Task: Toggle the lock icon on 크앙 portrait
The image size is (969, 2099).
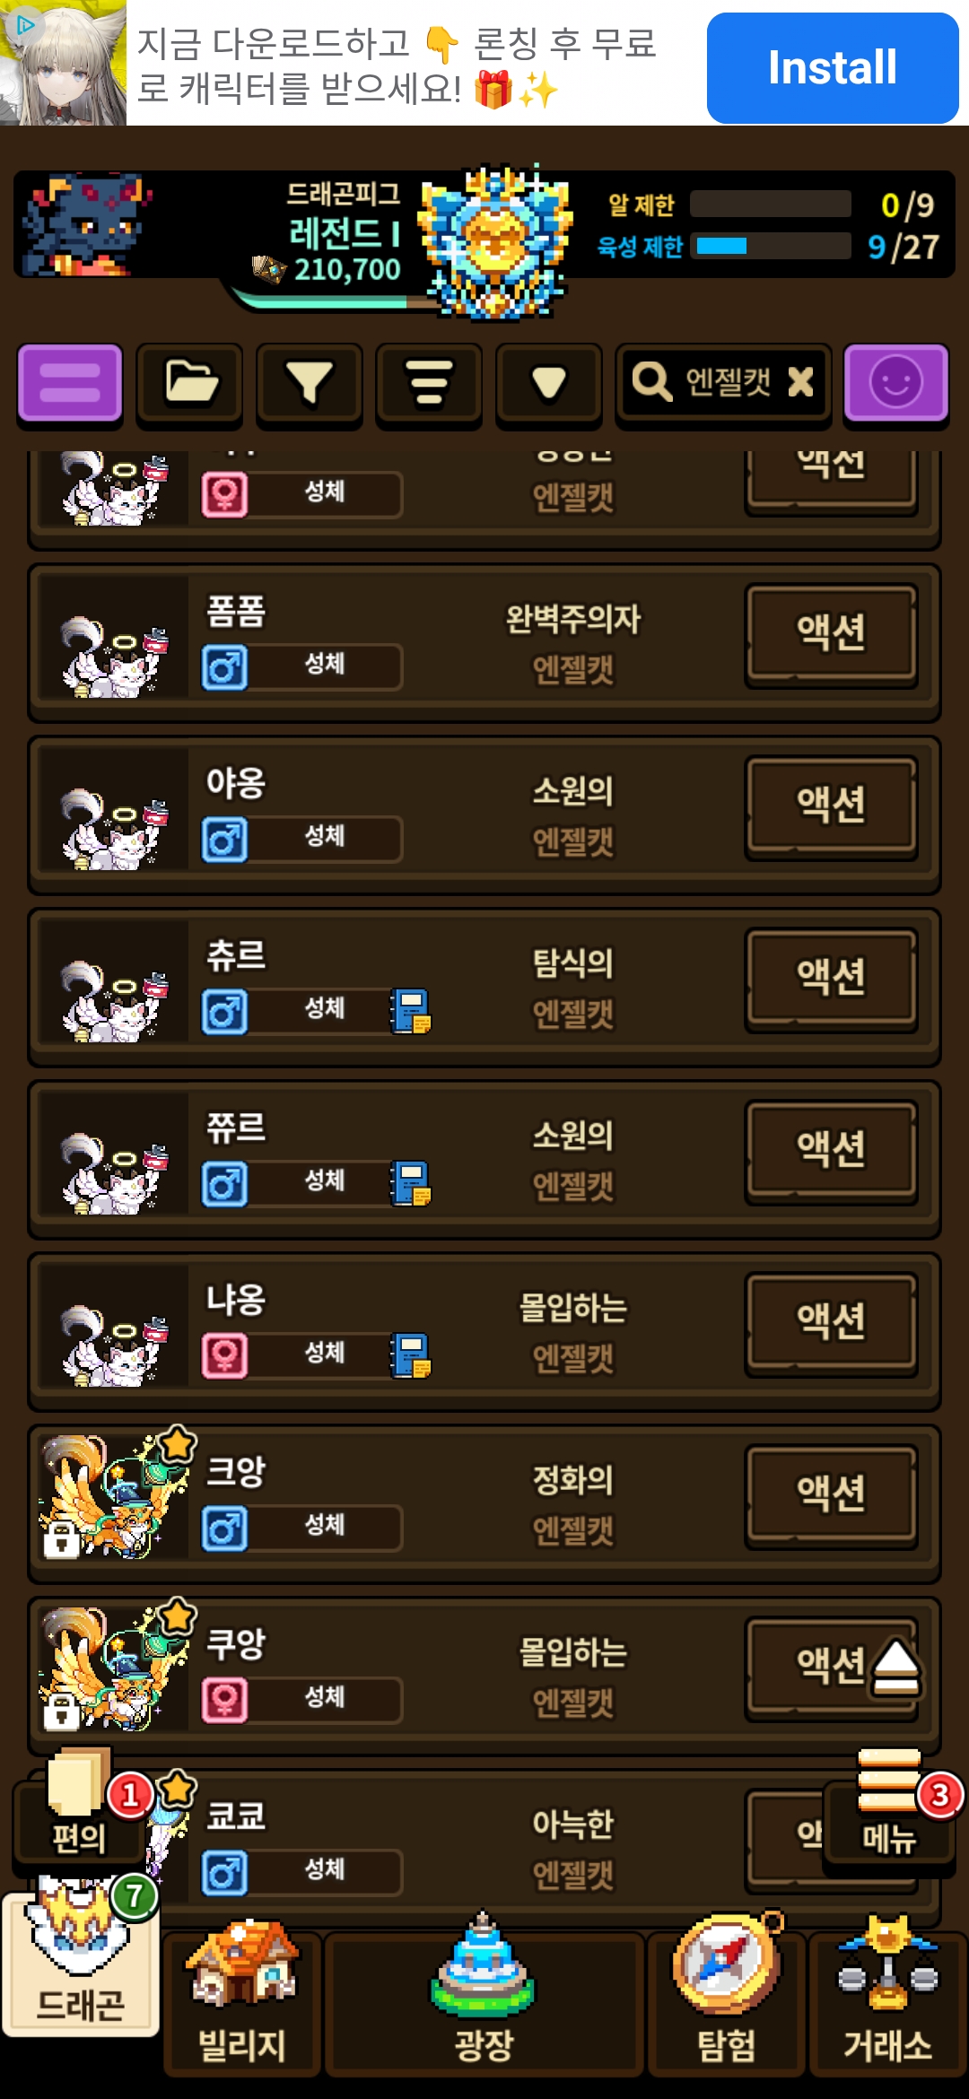Action: tap(62, 1539)
